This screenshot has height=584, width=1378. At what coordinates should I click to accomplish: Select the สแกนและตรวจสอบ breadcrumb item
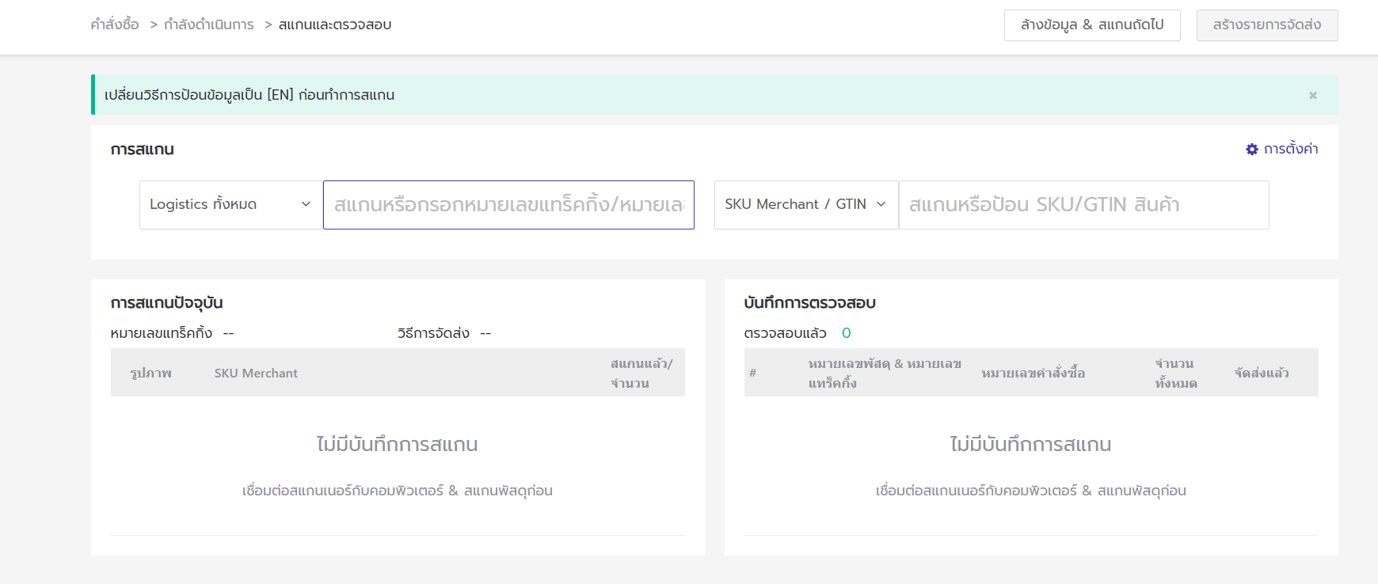click(335, 25)
